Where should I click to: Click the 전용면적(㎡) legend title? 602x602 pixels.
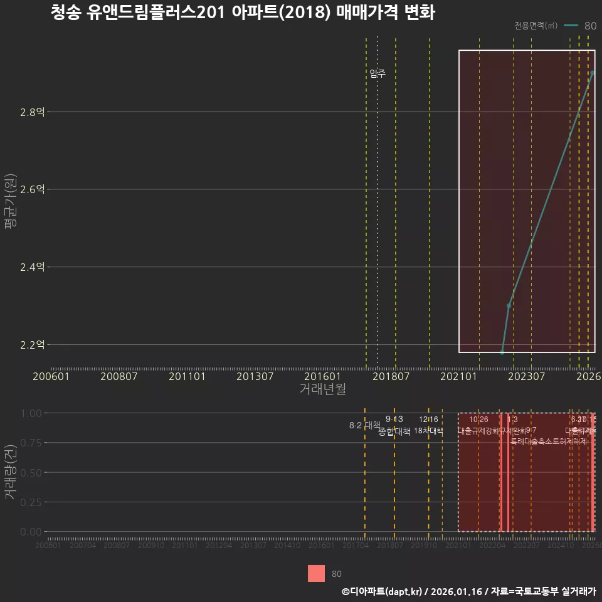[536, 25]
